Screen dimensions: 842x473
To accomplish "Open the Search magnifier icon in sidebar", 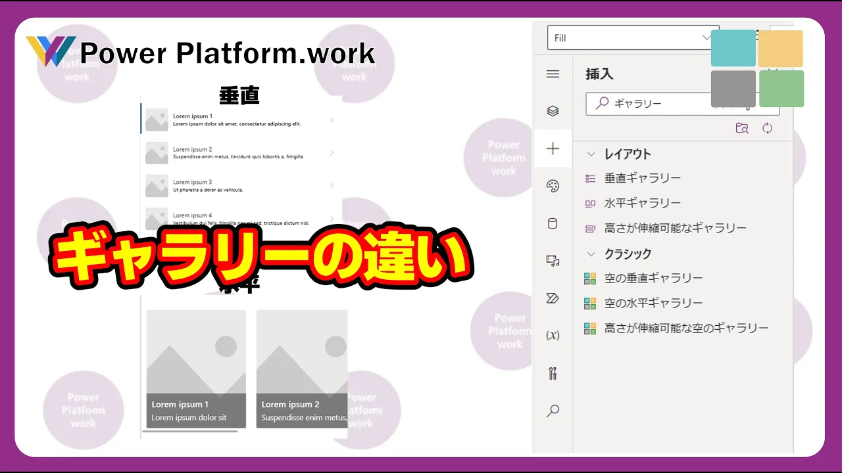I will 553,411.
